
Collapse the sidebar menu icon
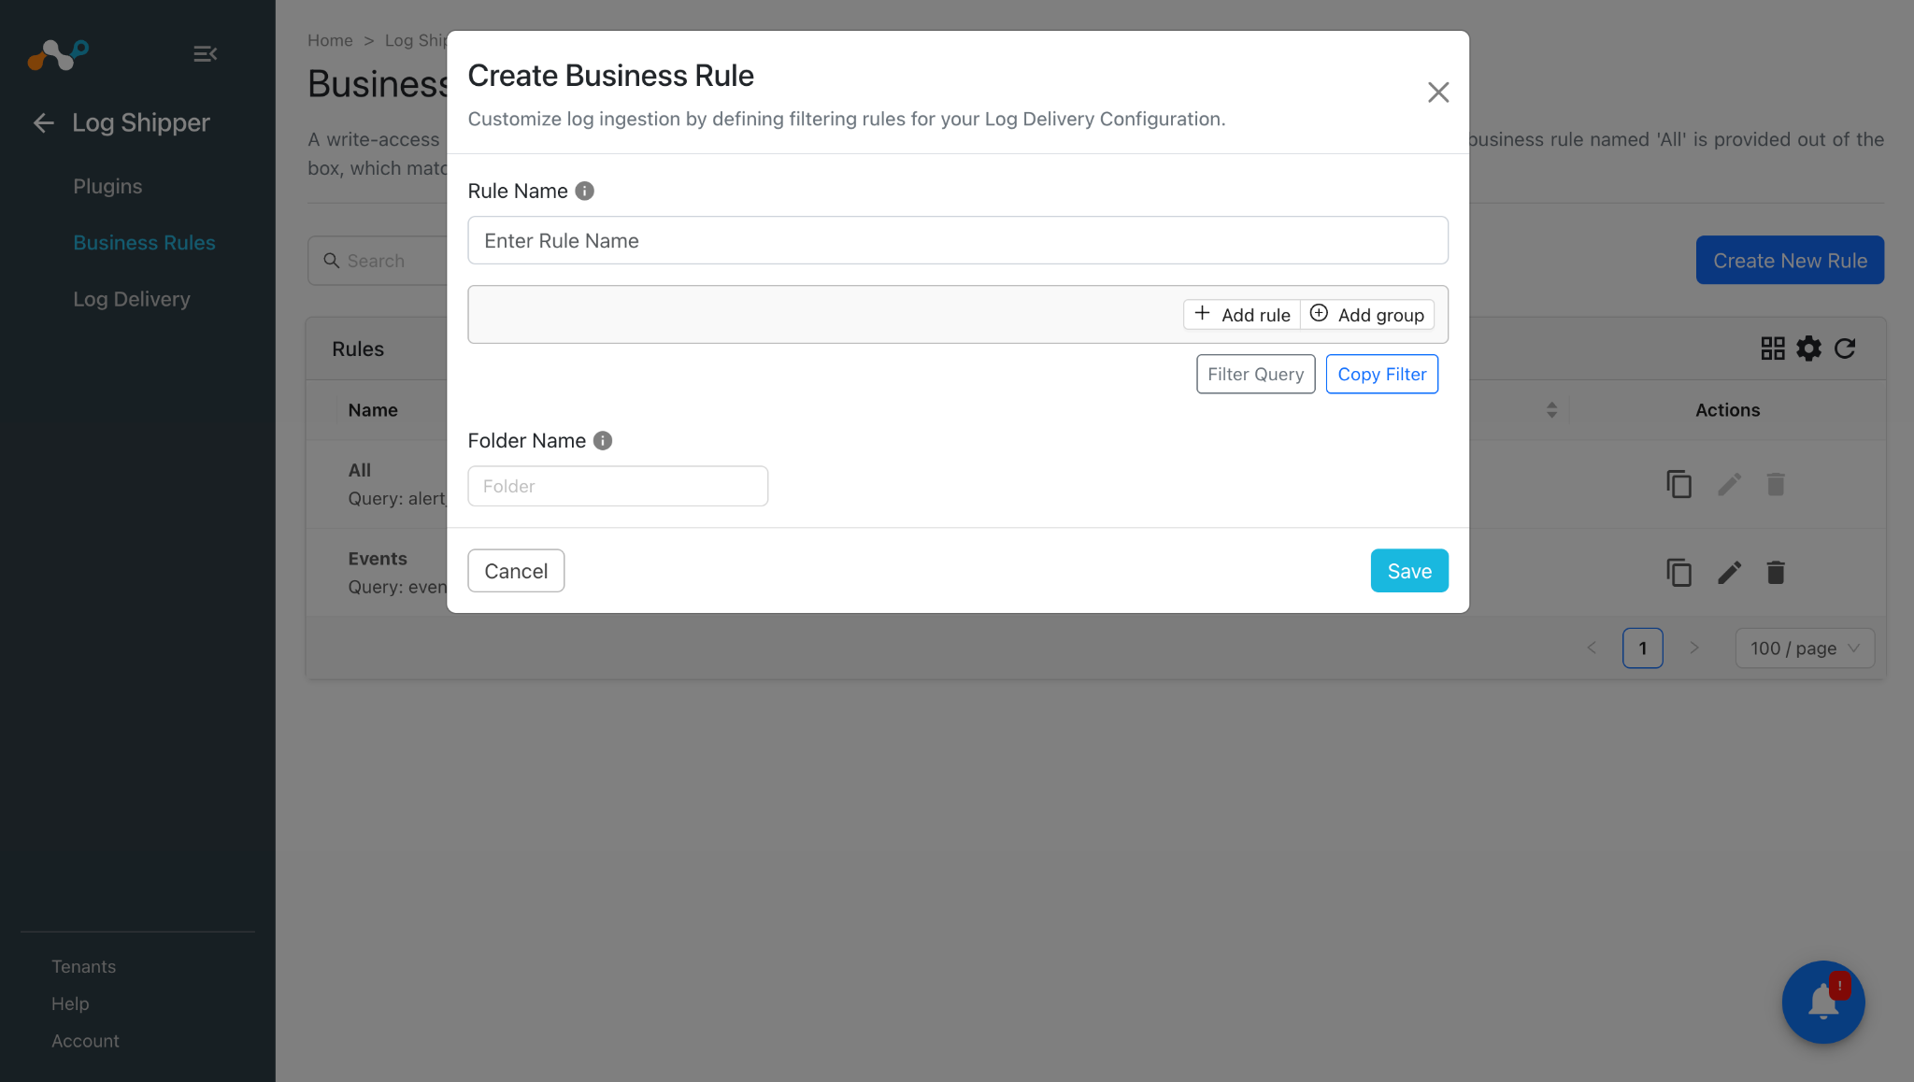click(206, 54)
